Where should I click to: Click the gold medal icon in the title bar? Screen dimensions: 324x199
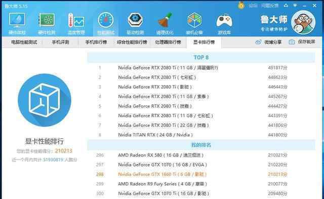241,6
